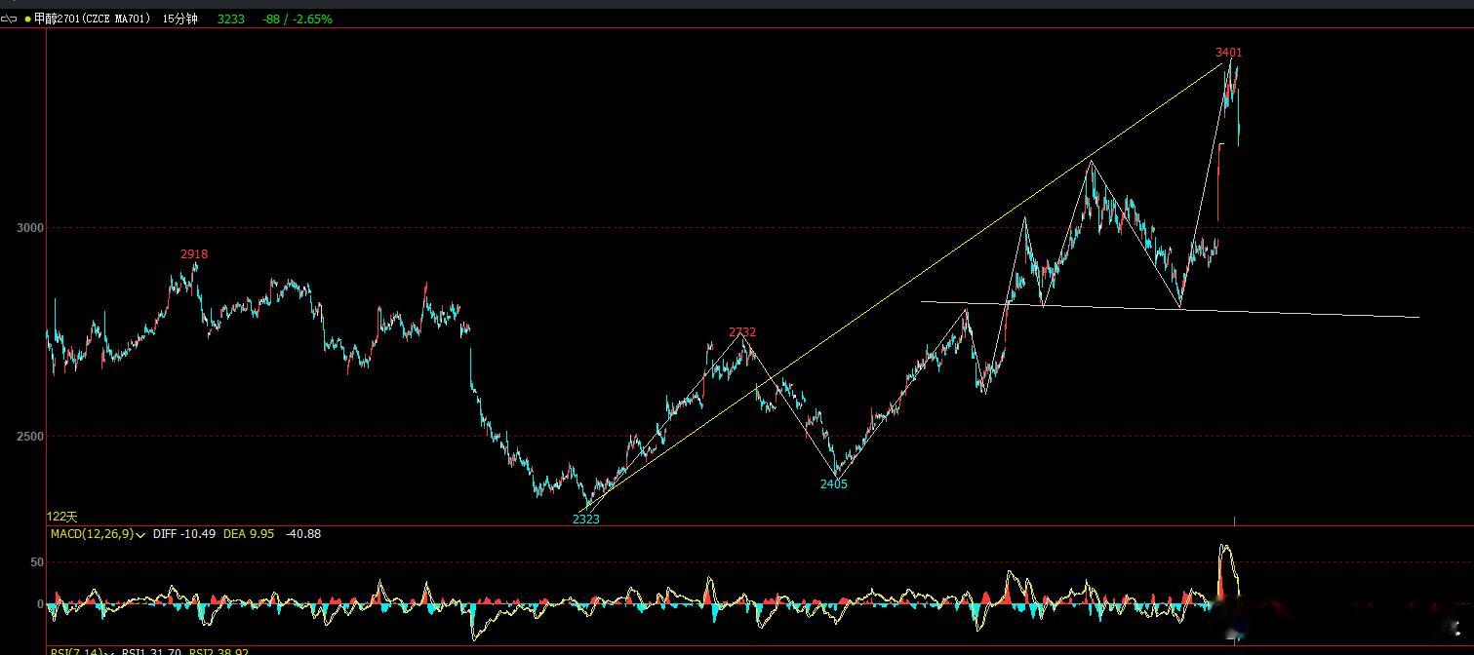This screenshot has width=1474, height=655.
Task: Select the yellow rising trend line
Action: pyautogui.click(x=902, y=286)
